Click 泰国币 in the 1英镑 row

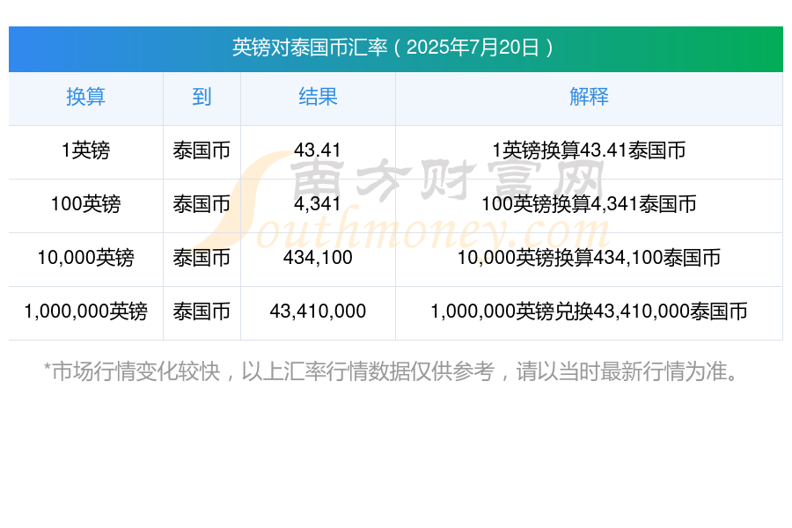pyautogui.click(x=202, y=150)
